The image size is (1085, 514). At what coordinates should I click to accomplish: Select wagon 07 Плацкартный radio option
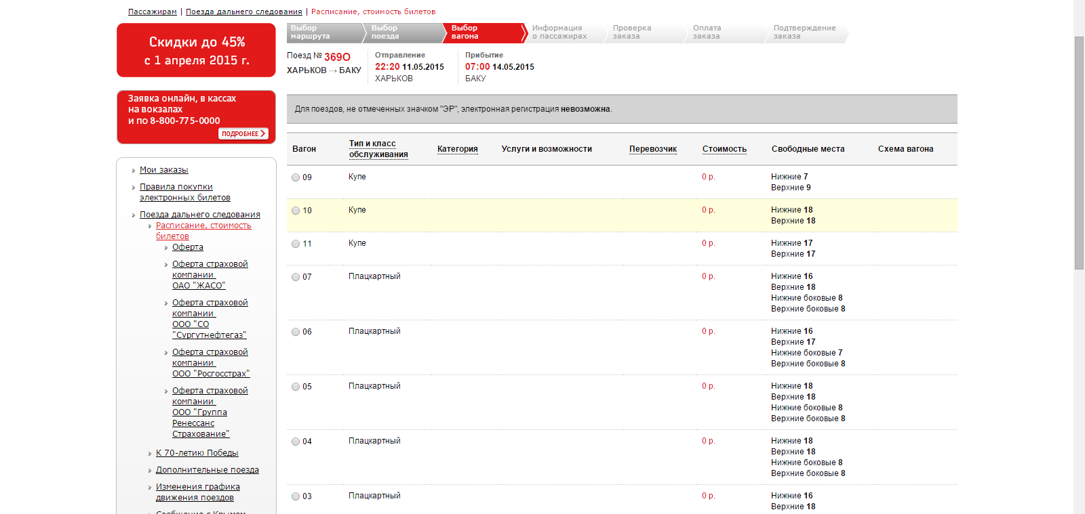[x=296, y=277]
